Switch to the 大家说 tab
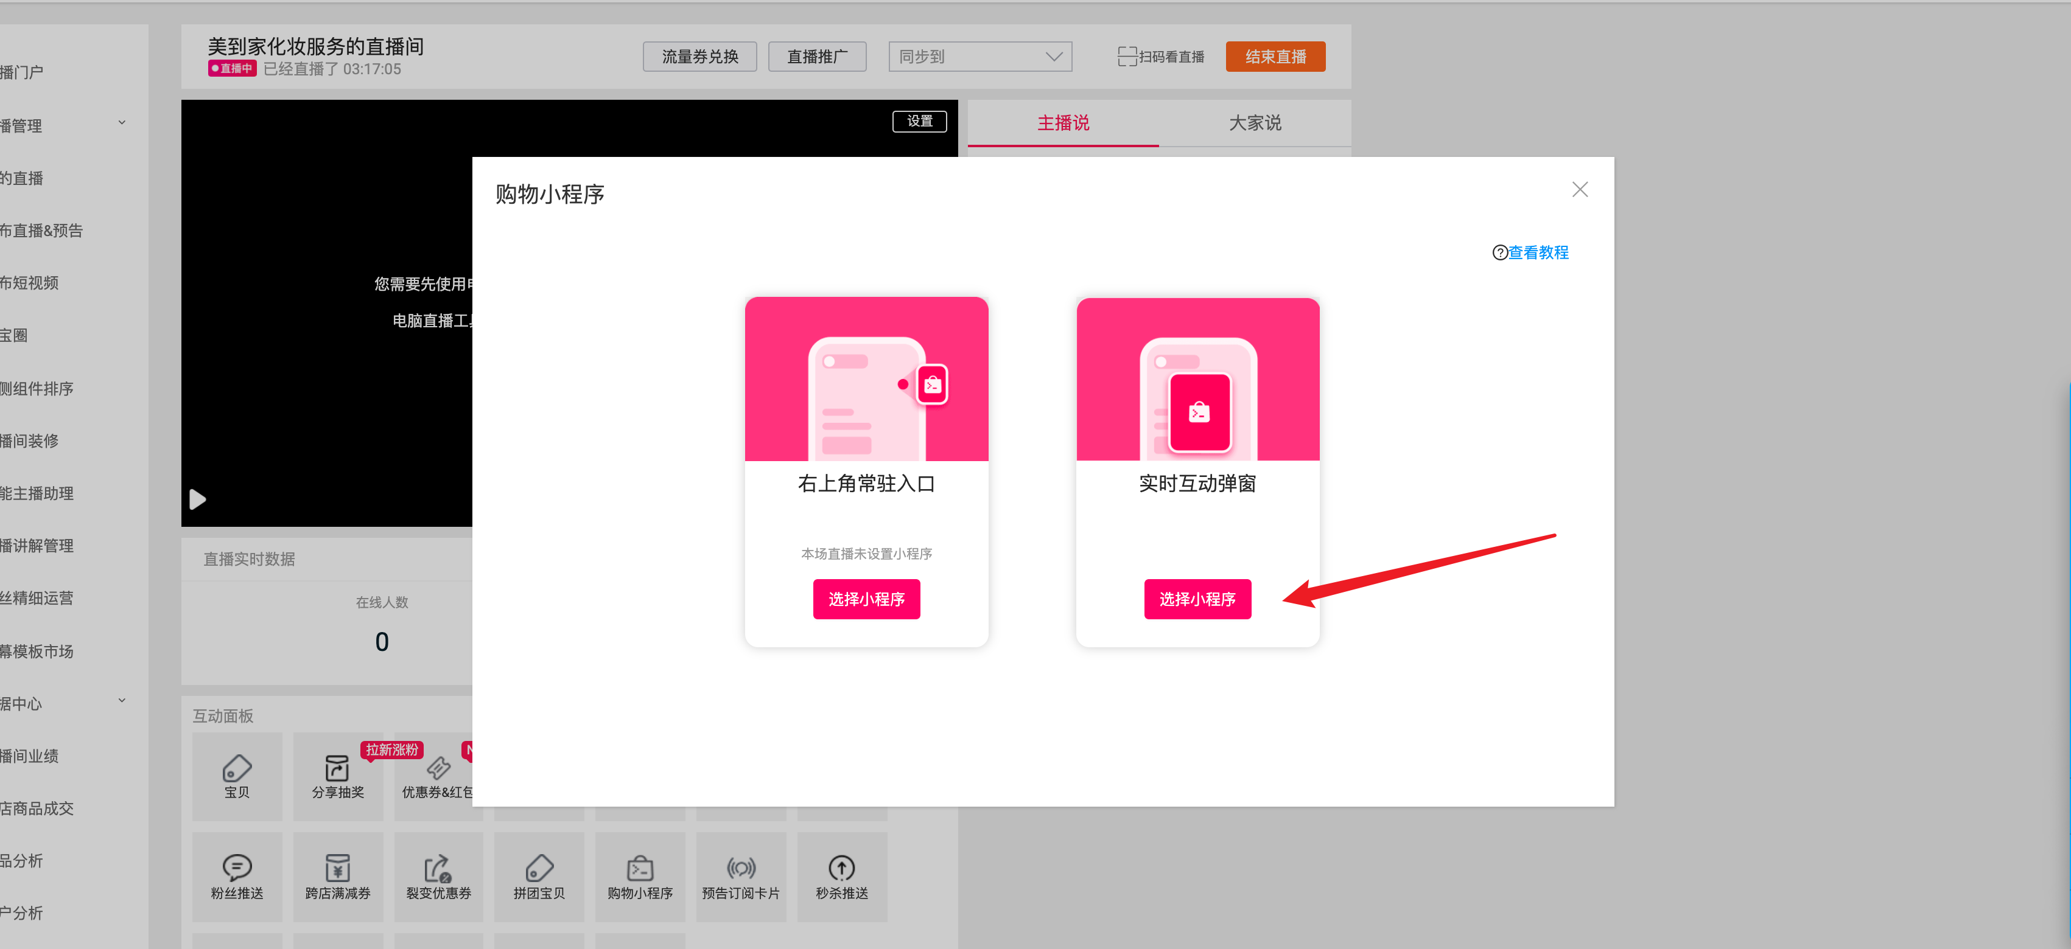This screenshot has height=949, width=2071. pos(1255,123)
